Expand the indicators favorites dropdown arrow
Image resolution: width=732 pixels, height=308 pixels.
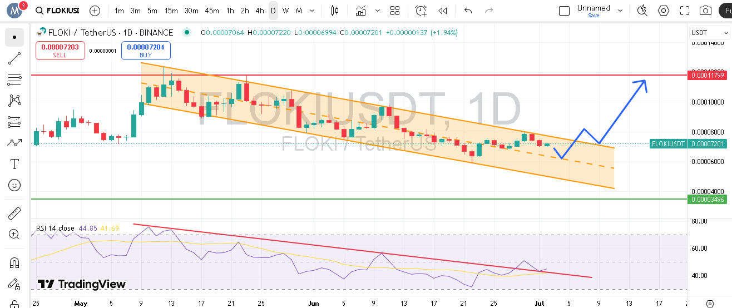click(x=378, y=11)
